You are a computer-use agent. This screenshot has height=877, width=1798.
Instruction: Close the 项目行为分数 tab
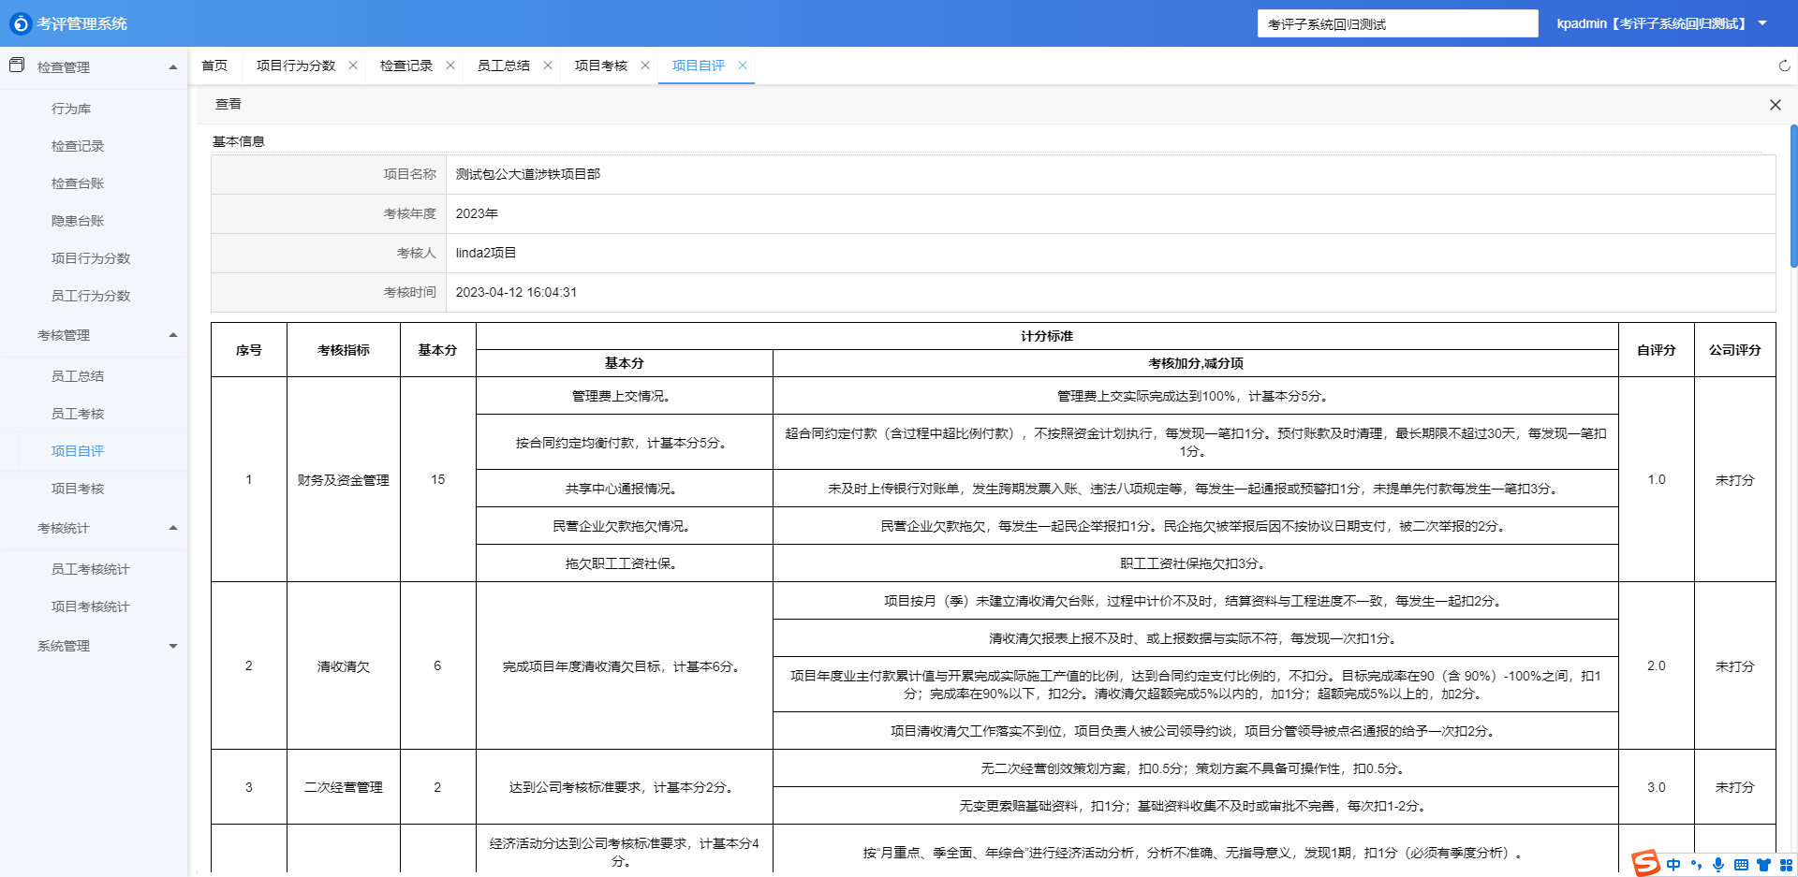pyautogui.click(x=353, y=66)
